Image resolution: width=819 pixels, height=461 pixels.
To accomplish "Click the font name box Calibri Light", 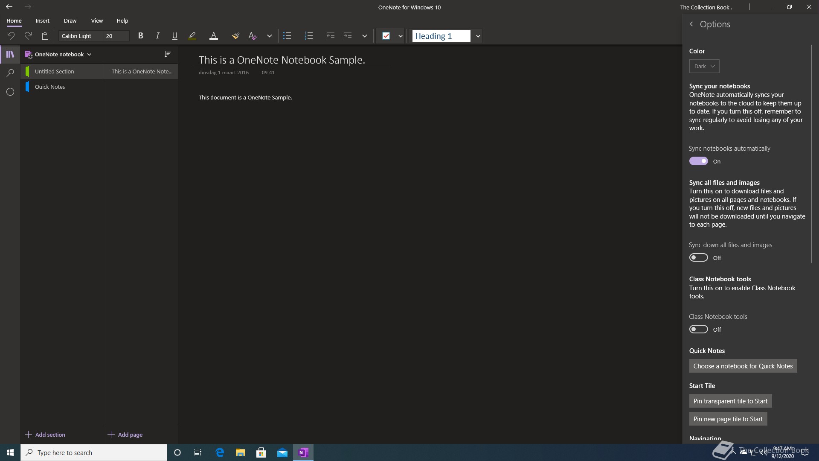I will (80, 36).
